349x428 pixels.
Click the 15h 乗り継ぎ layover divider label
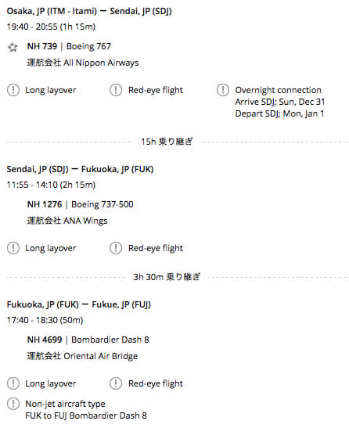167,142
